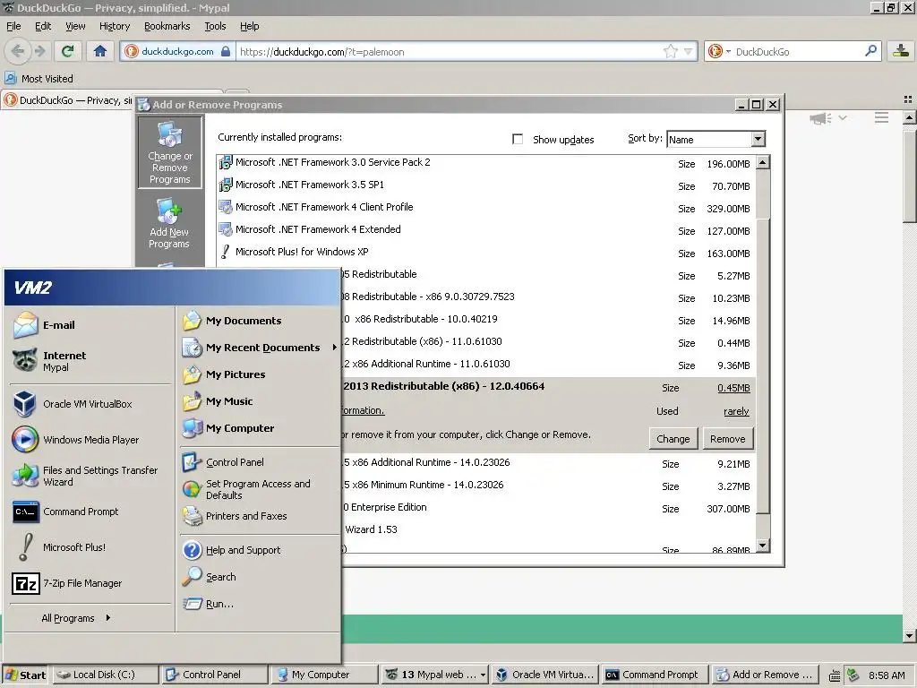Viewport: 917px width, 688px height.
Task: Bookmark this page using the star icon
Action: pos(670,51)
